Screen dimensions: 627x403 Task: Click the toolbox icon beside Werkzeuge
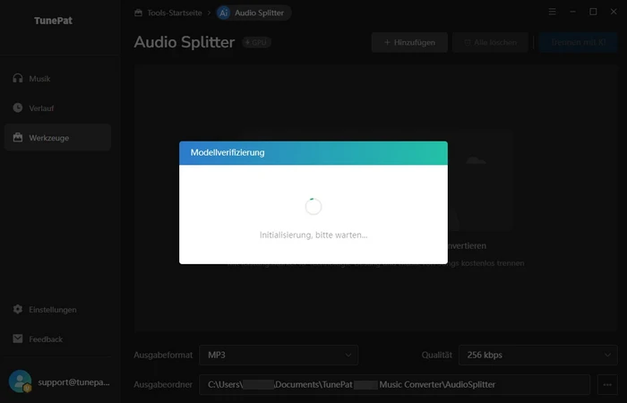click(18, 137)
